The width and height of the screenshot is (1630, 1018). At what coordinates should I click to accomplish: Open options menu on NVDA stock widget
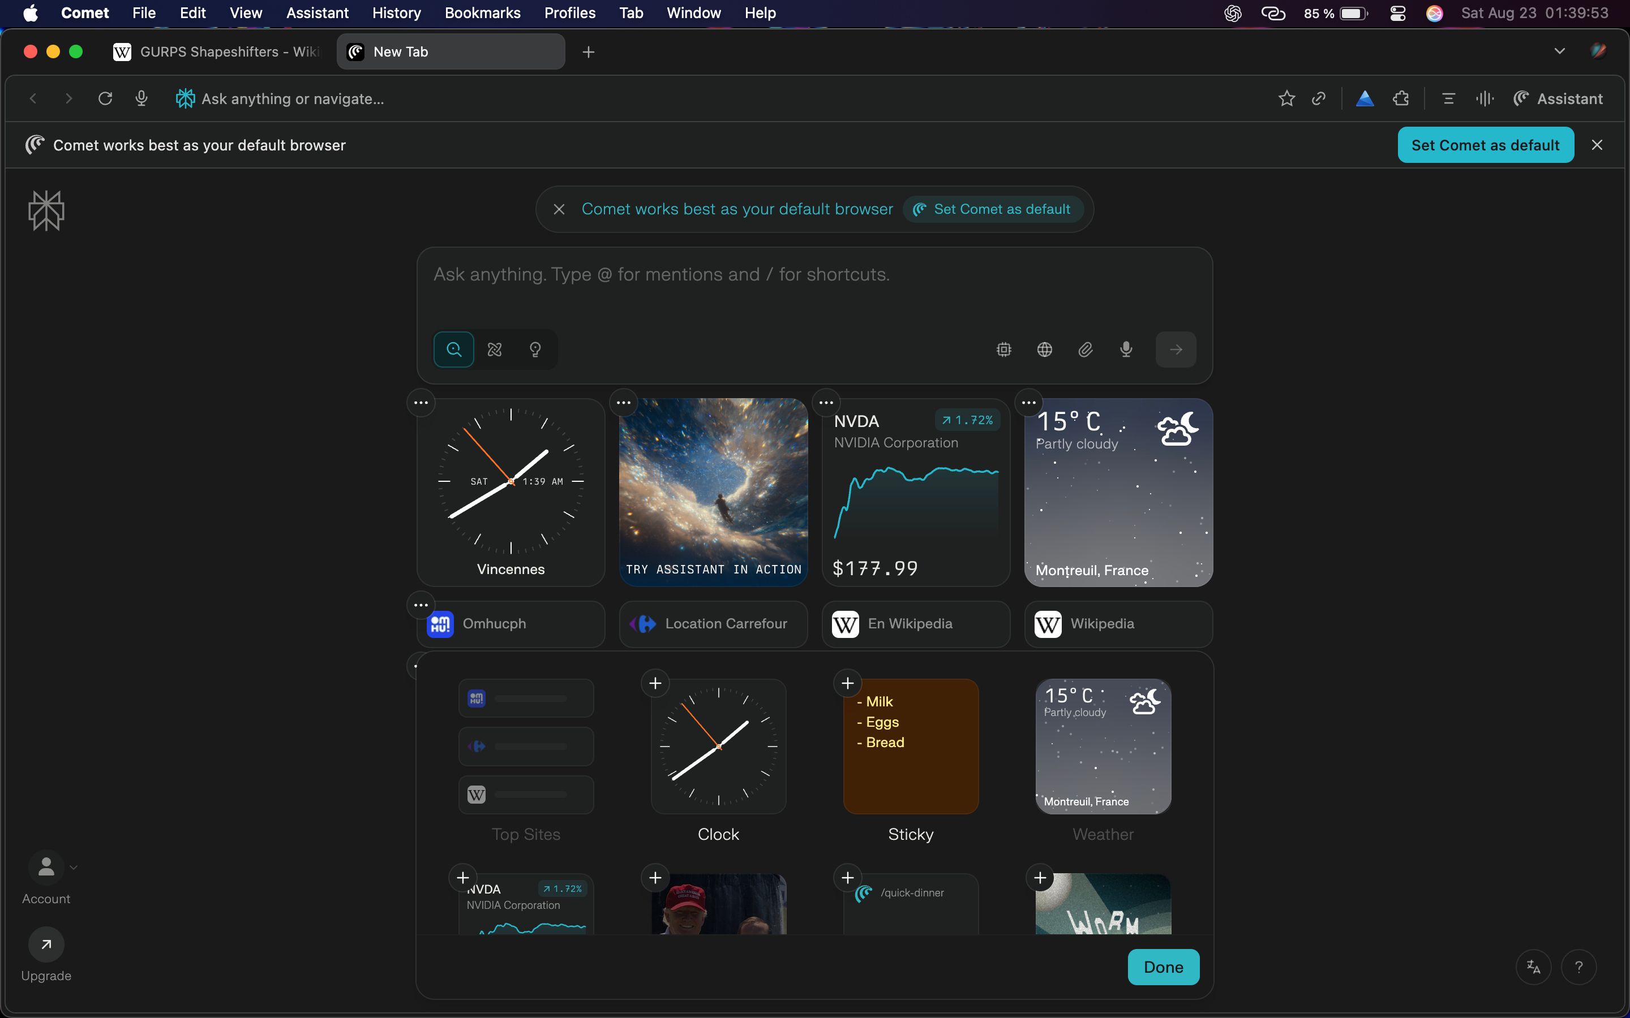[x=826, y=403]
